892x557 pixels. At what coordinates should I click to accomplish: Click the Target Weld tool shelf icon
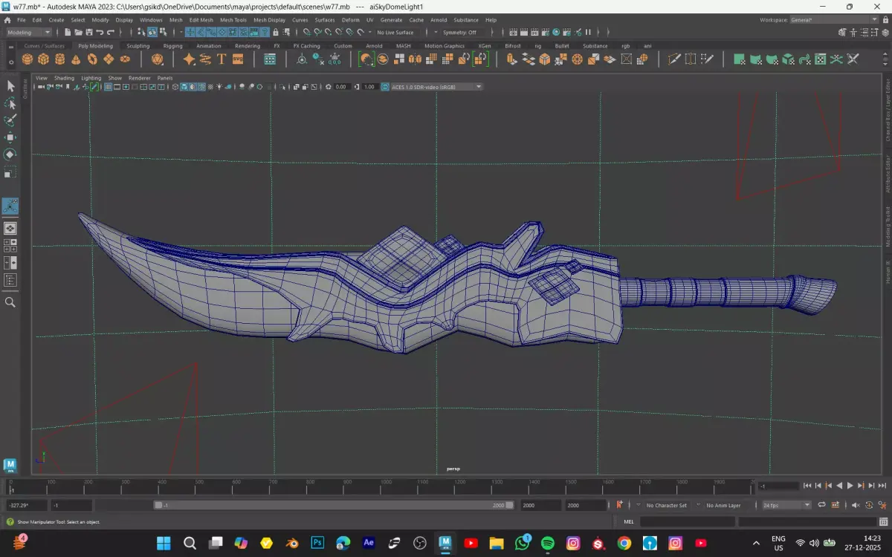[x=691, y=59]
